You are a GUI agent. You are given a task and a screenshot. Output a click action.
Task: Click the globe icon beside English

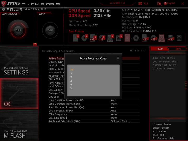click(x=165, y=3)
